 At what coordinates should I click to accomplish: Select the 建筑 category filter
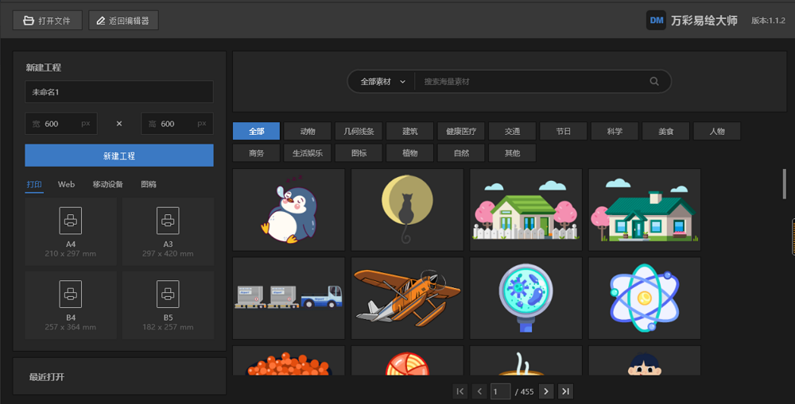[x=409, y=131]
